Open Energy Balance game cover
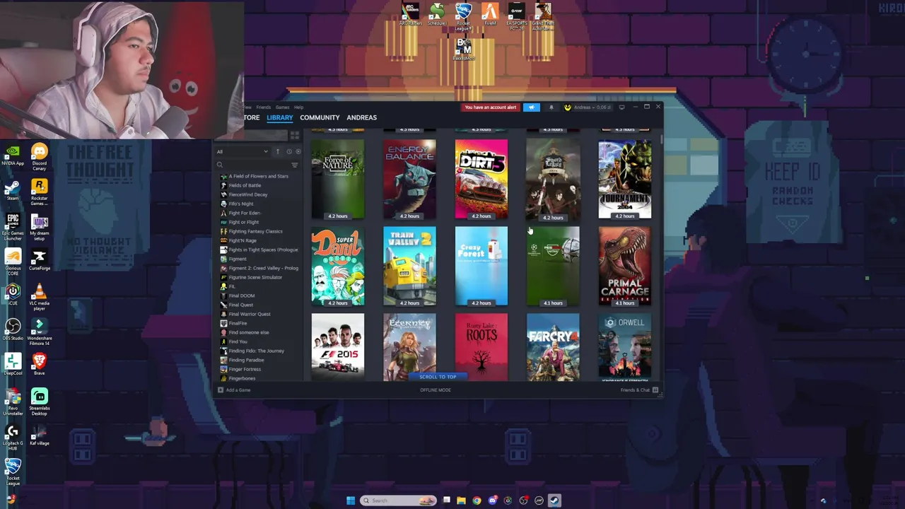Image resolution: width=905 pixels, height=509 pixels. coord(410,180)
